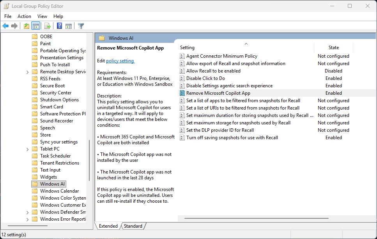Click the icon for Allow Recall to be enabled
This screenshot has width=377, height=239.
(182, 71)
